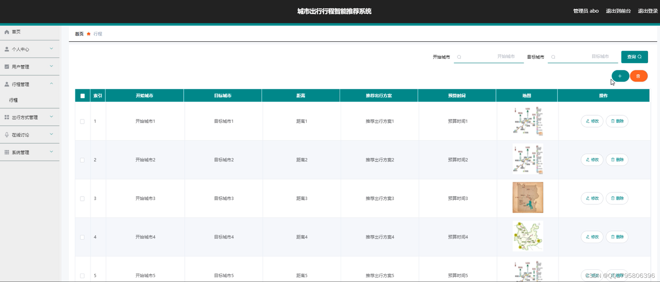Open the map thumbnail in row 1
This screenshot has width=660, height=282.
(x=528, y=121)
